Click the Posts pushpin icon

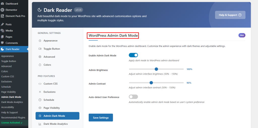pos(2,24)
